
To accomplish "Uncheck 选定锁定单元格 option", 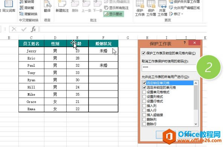I will [x=144, y=83].
